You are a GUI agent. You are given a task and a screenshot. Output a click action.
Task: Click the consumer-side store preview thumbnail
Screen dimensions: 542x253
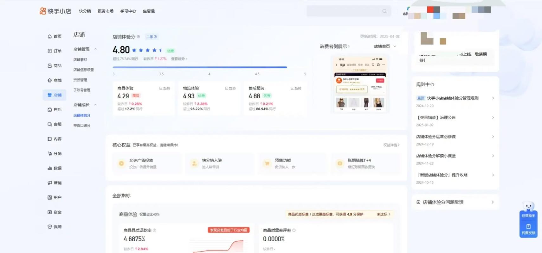click(360, 84)
